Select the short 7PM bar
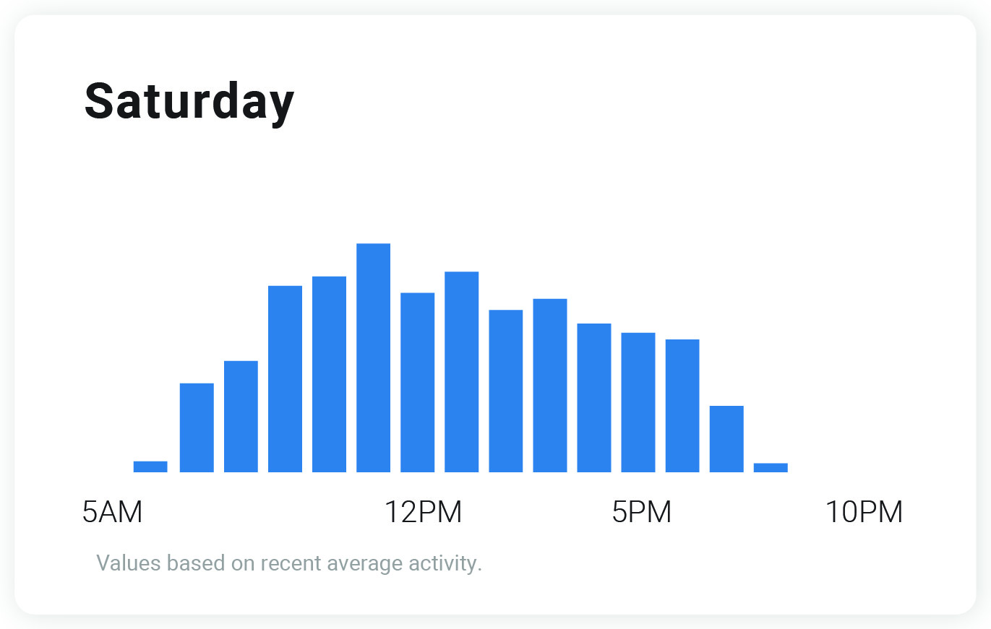Viewport: 991px width, 629px height. pos(726,439)
